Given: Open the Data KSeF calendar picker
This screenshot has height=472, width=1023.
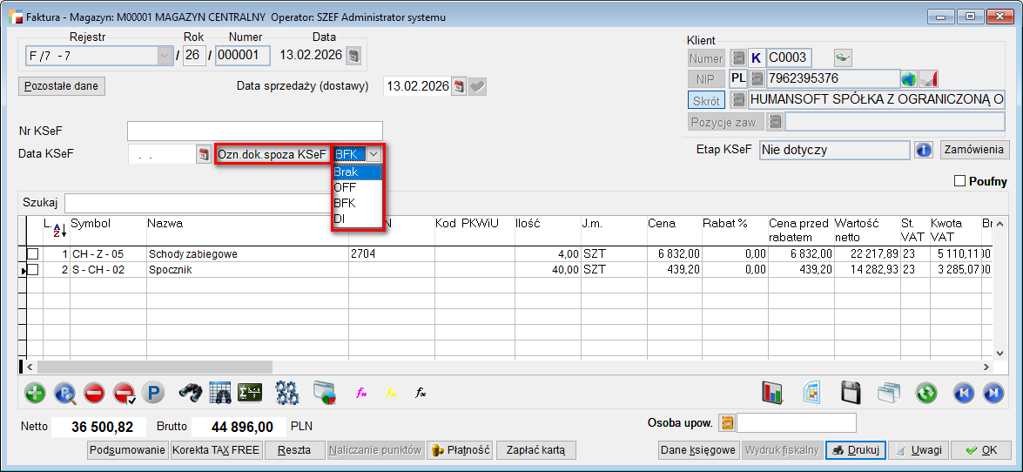Looking at the screenshot, I should tap(205, 154).
